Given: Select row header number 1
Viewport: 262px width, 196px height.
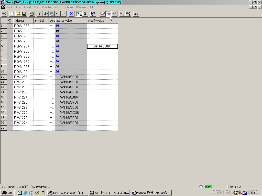Looking at the screenshot, I should [4, 26].
